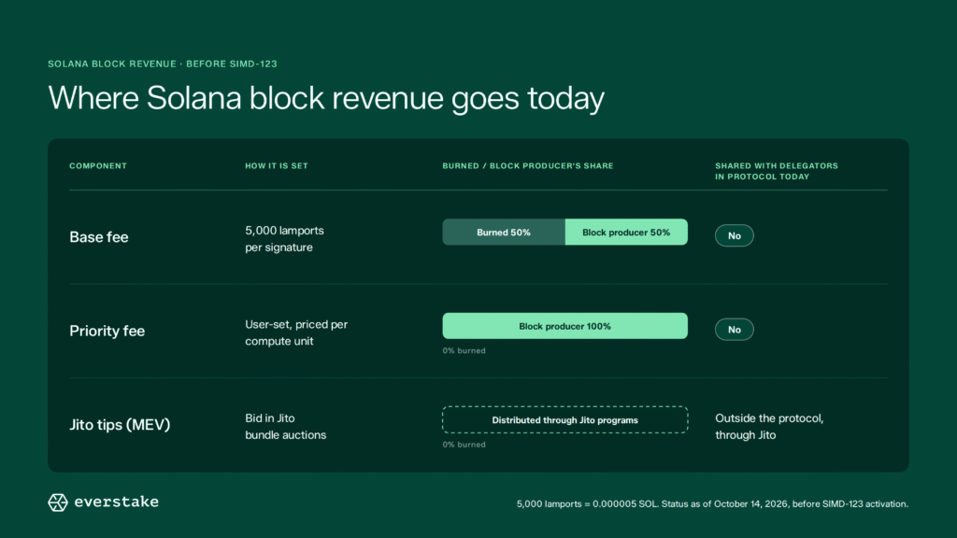Click the dashed Distributed through Jito programs box
The image size is (957, 538).
[x=565, y=420]
